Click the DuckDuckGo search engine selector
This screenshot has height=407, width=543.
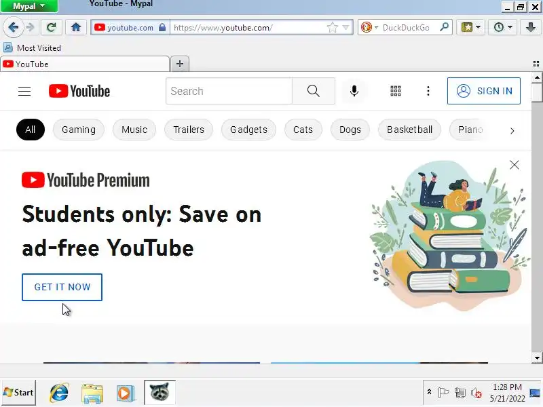369,27
